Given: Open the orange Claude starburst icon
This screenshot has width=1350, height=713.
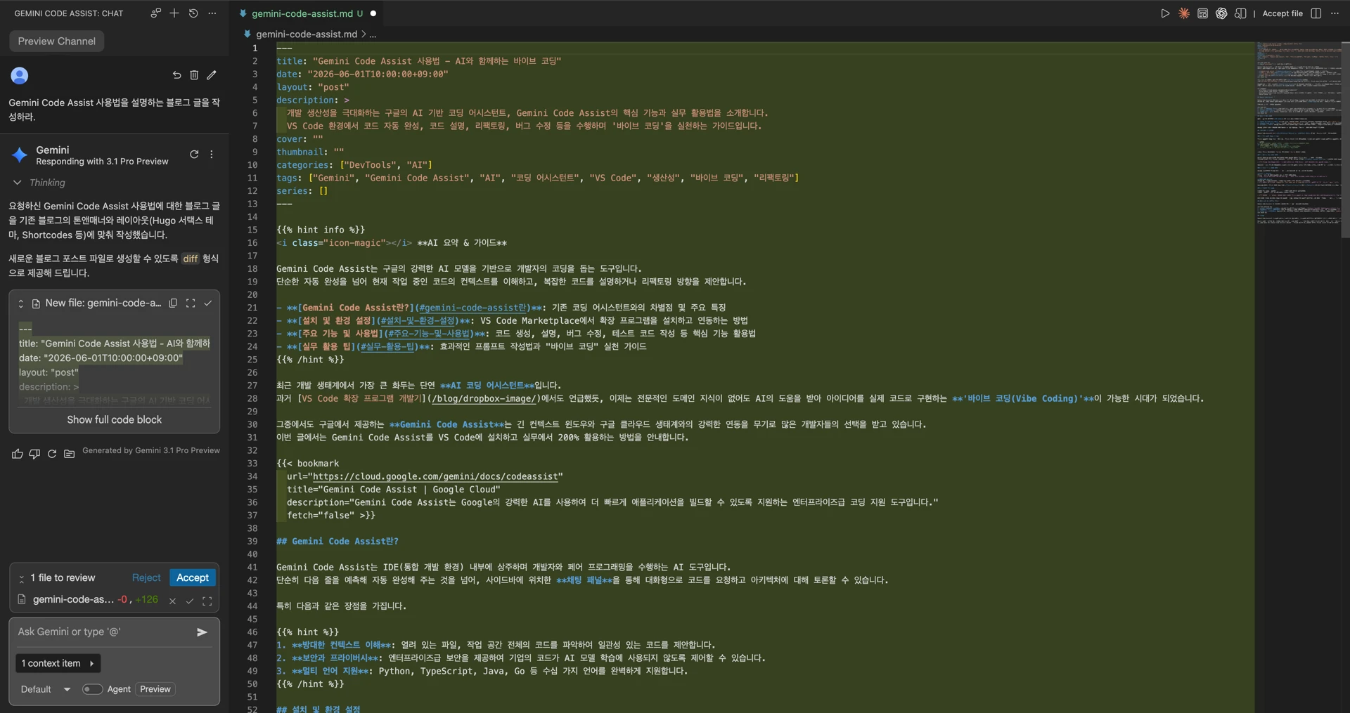Looking at the screenshot, I should click(x=1184, y=13).
